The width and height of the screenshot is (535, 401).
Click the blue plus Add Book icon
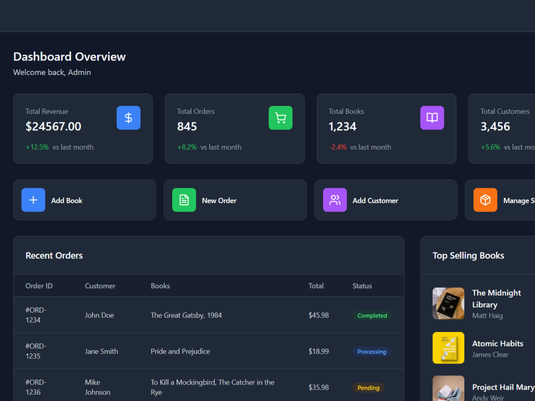[33, 200]
